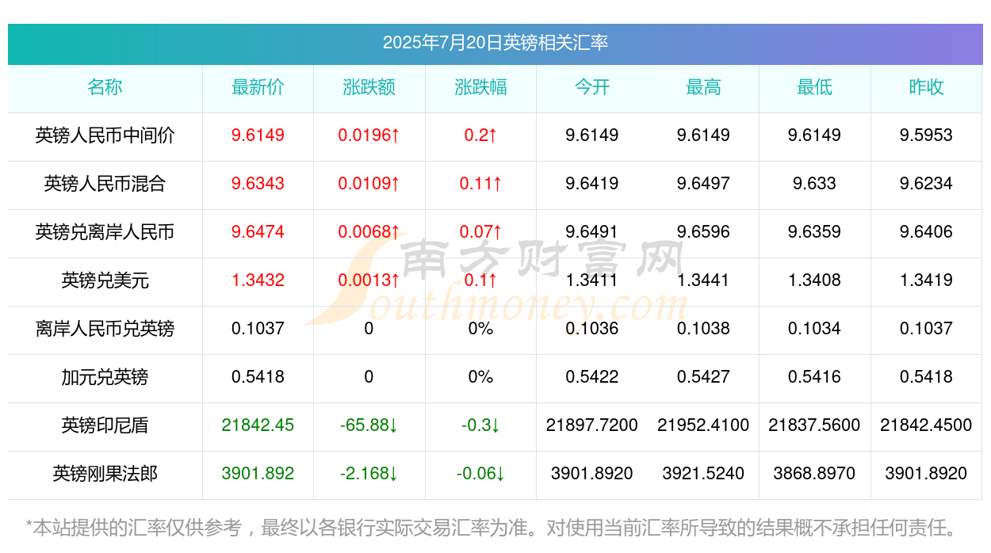The image size is (991, 553).
Task: Click the 涨跌幅 column header
Action: 480,87
